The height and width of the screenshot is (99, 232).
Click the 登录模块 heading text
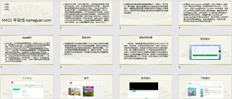point(205,39)
